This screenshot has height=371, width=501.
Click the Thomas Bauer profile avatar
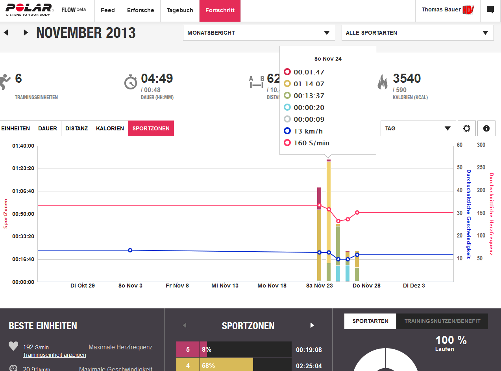(468, 10)
